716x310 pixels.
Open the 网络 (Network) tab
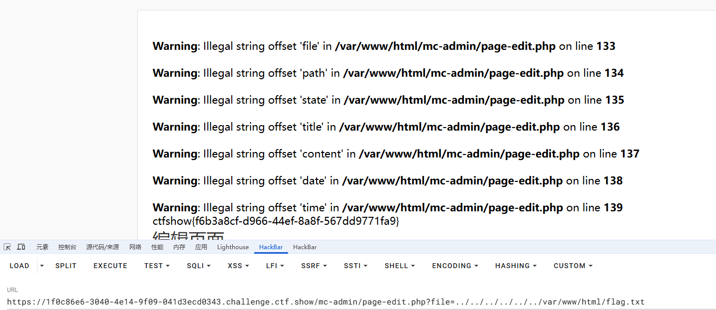[135, 247]
